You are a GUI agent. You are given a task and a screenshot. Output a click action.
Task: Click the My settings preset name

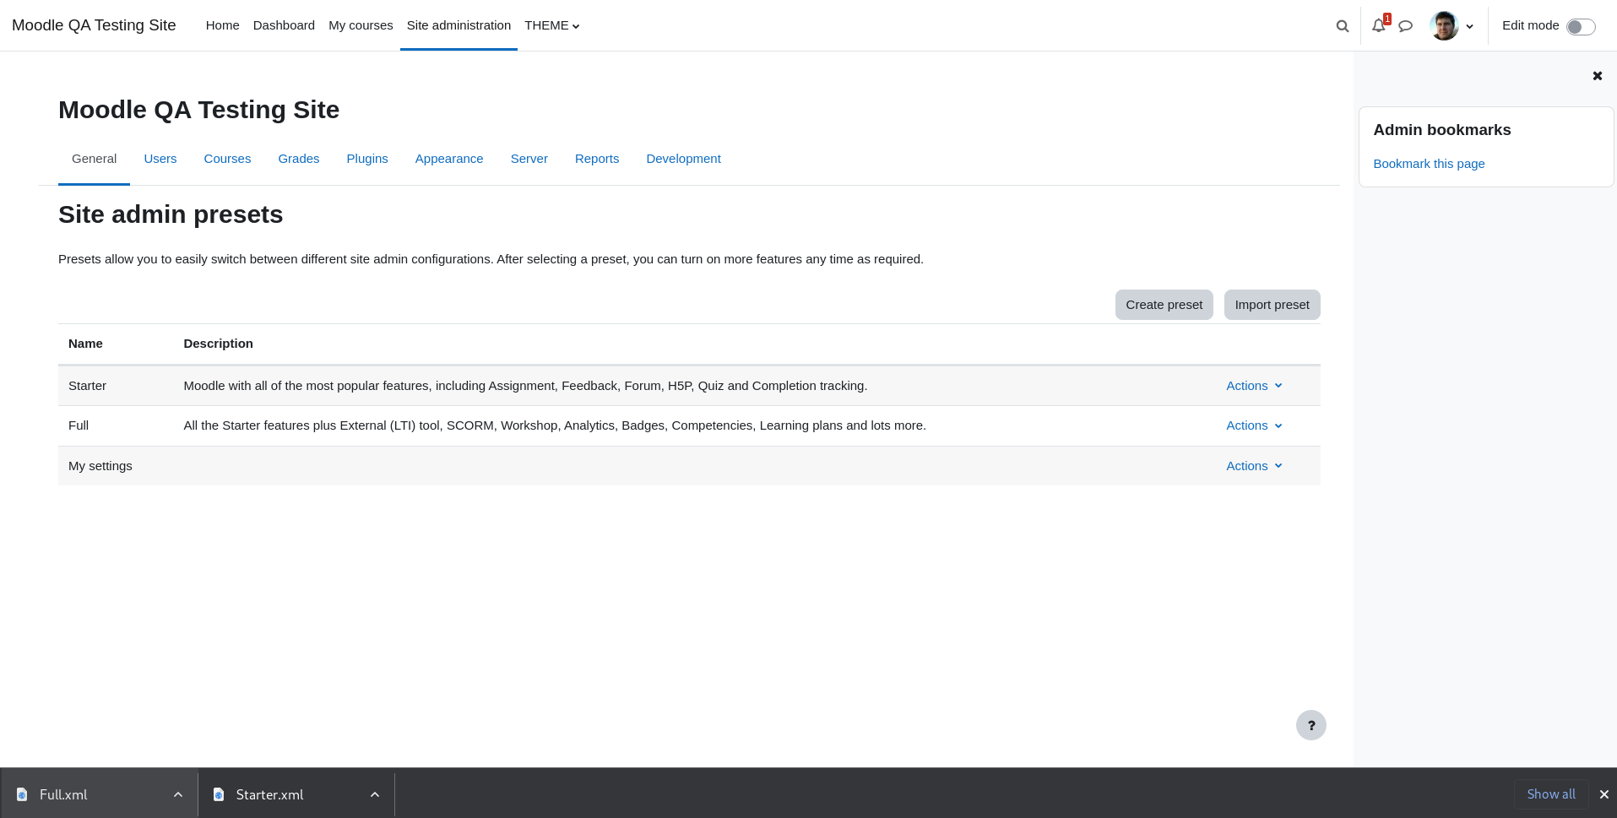tap(100, 466)
